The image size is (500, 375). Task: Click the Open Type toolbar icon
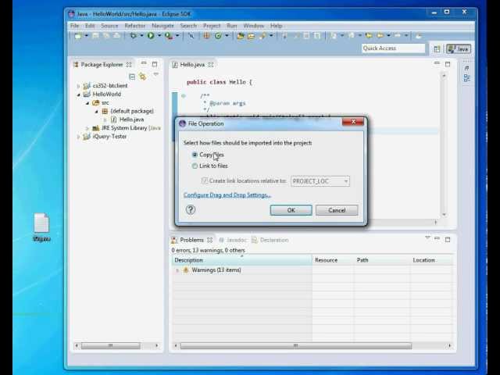(241, 36)
